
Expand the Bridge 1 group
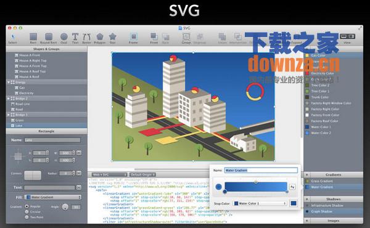pyautogui.click(x=9, y=115)
